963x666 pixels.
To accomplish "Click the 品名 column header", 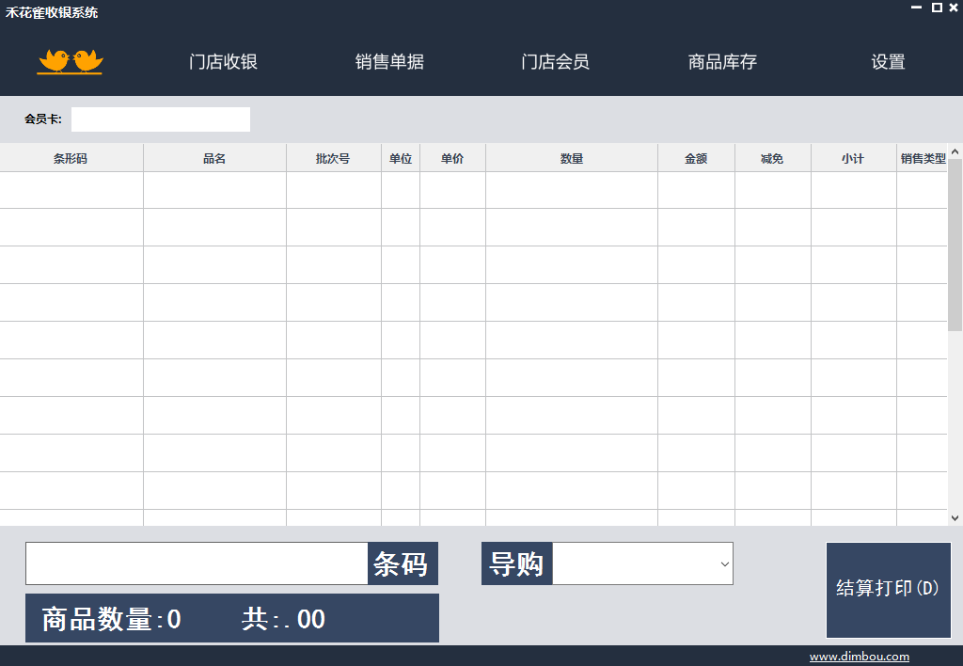I will click(x=214, y=159).
